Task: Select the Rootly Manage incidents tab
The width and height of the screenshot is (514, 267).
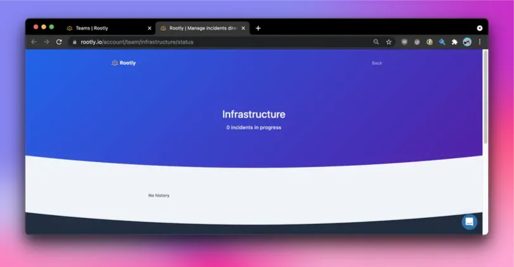Action: (x=202, y=28)
